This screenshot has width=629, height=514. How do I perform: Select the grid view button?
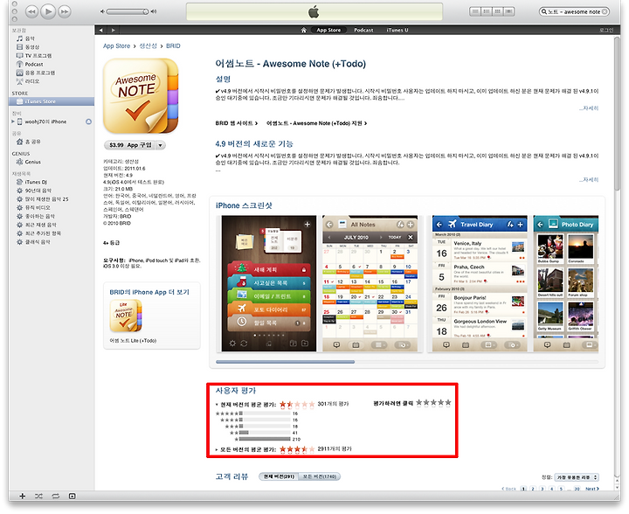pos(498,11)
